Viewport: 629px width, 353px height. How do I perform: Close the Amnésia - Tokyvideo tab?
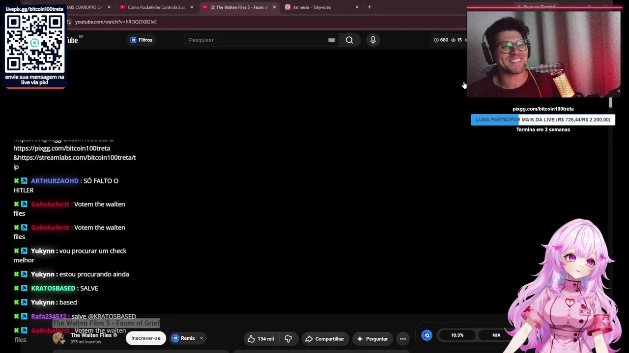357,7
